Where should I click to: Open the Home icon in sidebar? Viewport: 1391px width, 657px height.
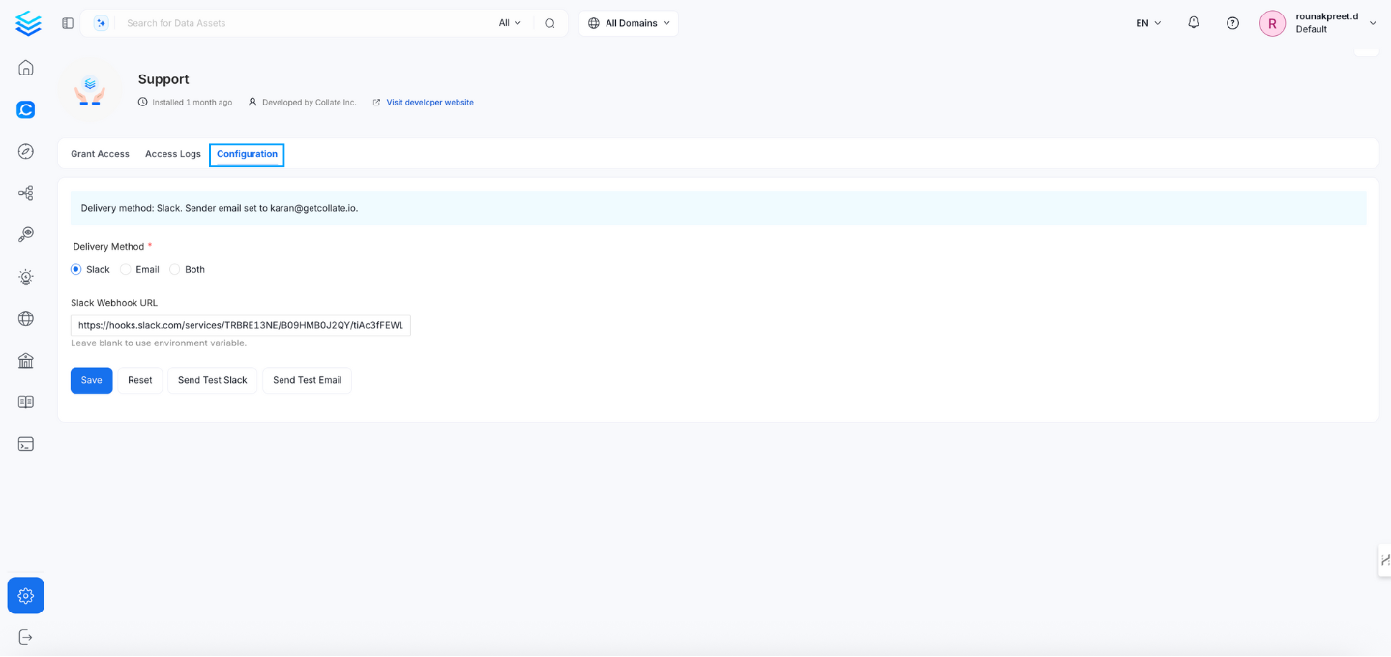[26, 68]
